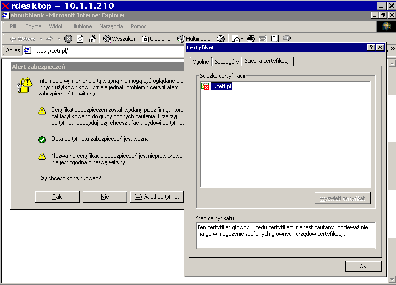Open the Mail toolbar icon
Image resolution: width=396 pixels, height=285 pixels.
(x=237, y=39)
